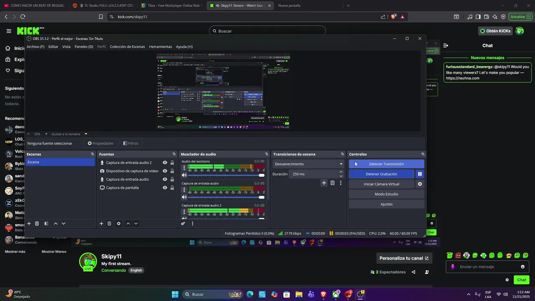
Task: Open options dots for Audio del escritorio
Action: pos(184,168)
